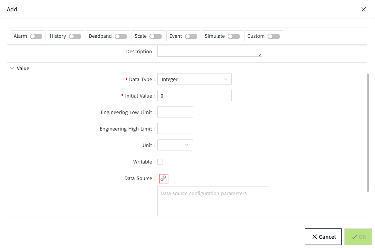Enable the Alarm toggle
Viewport: 375px width, 248px height.
[x=36, y=36]
